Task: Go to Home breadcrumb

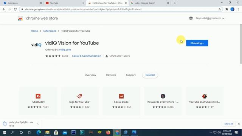Action: point(34,31)
